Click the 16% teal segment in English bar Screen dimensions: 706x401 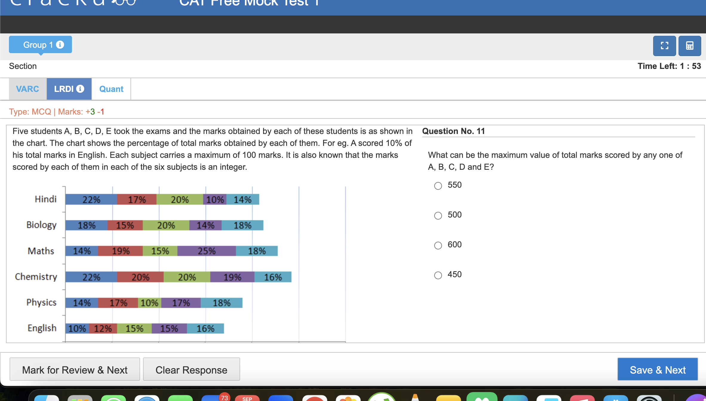[x=205, y=328]
